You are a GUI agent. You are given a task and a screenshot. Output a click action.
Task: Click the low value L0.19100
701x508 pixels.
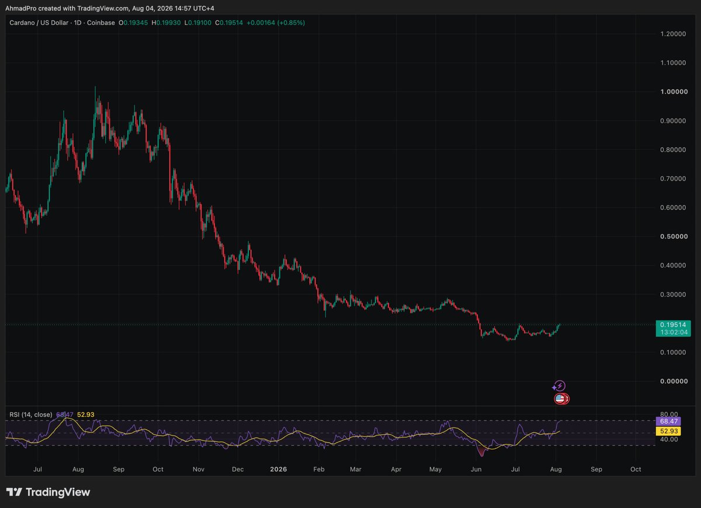197,22
